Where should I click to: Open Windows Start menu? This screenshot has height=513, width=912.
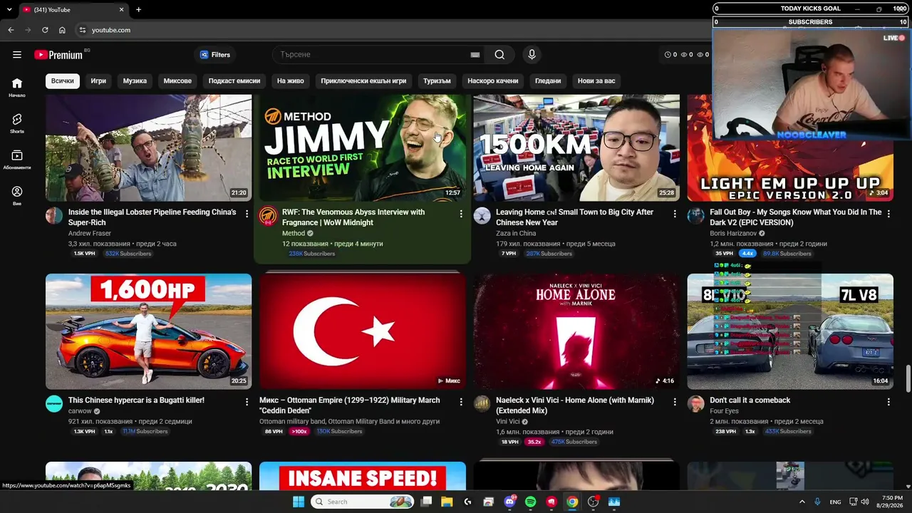tap(299, 502)
